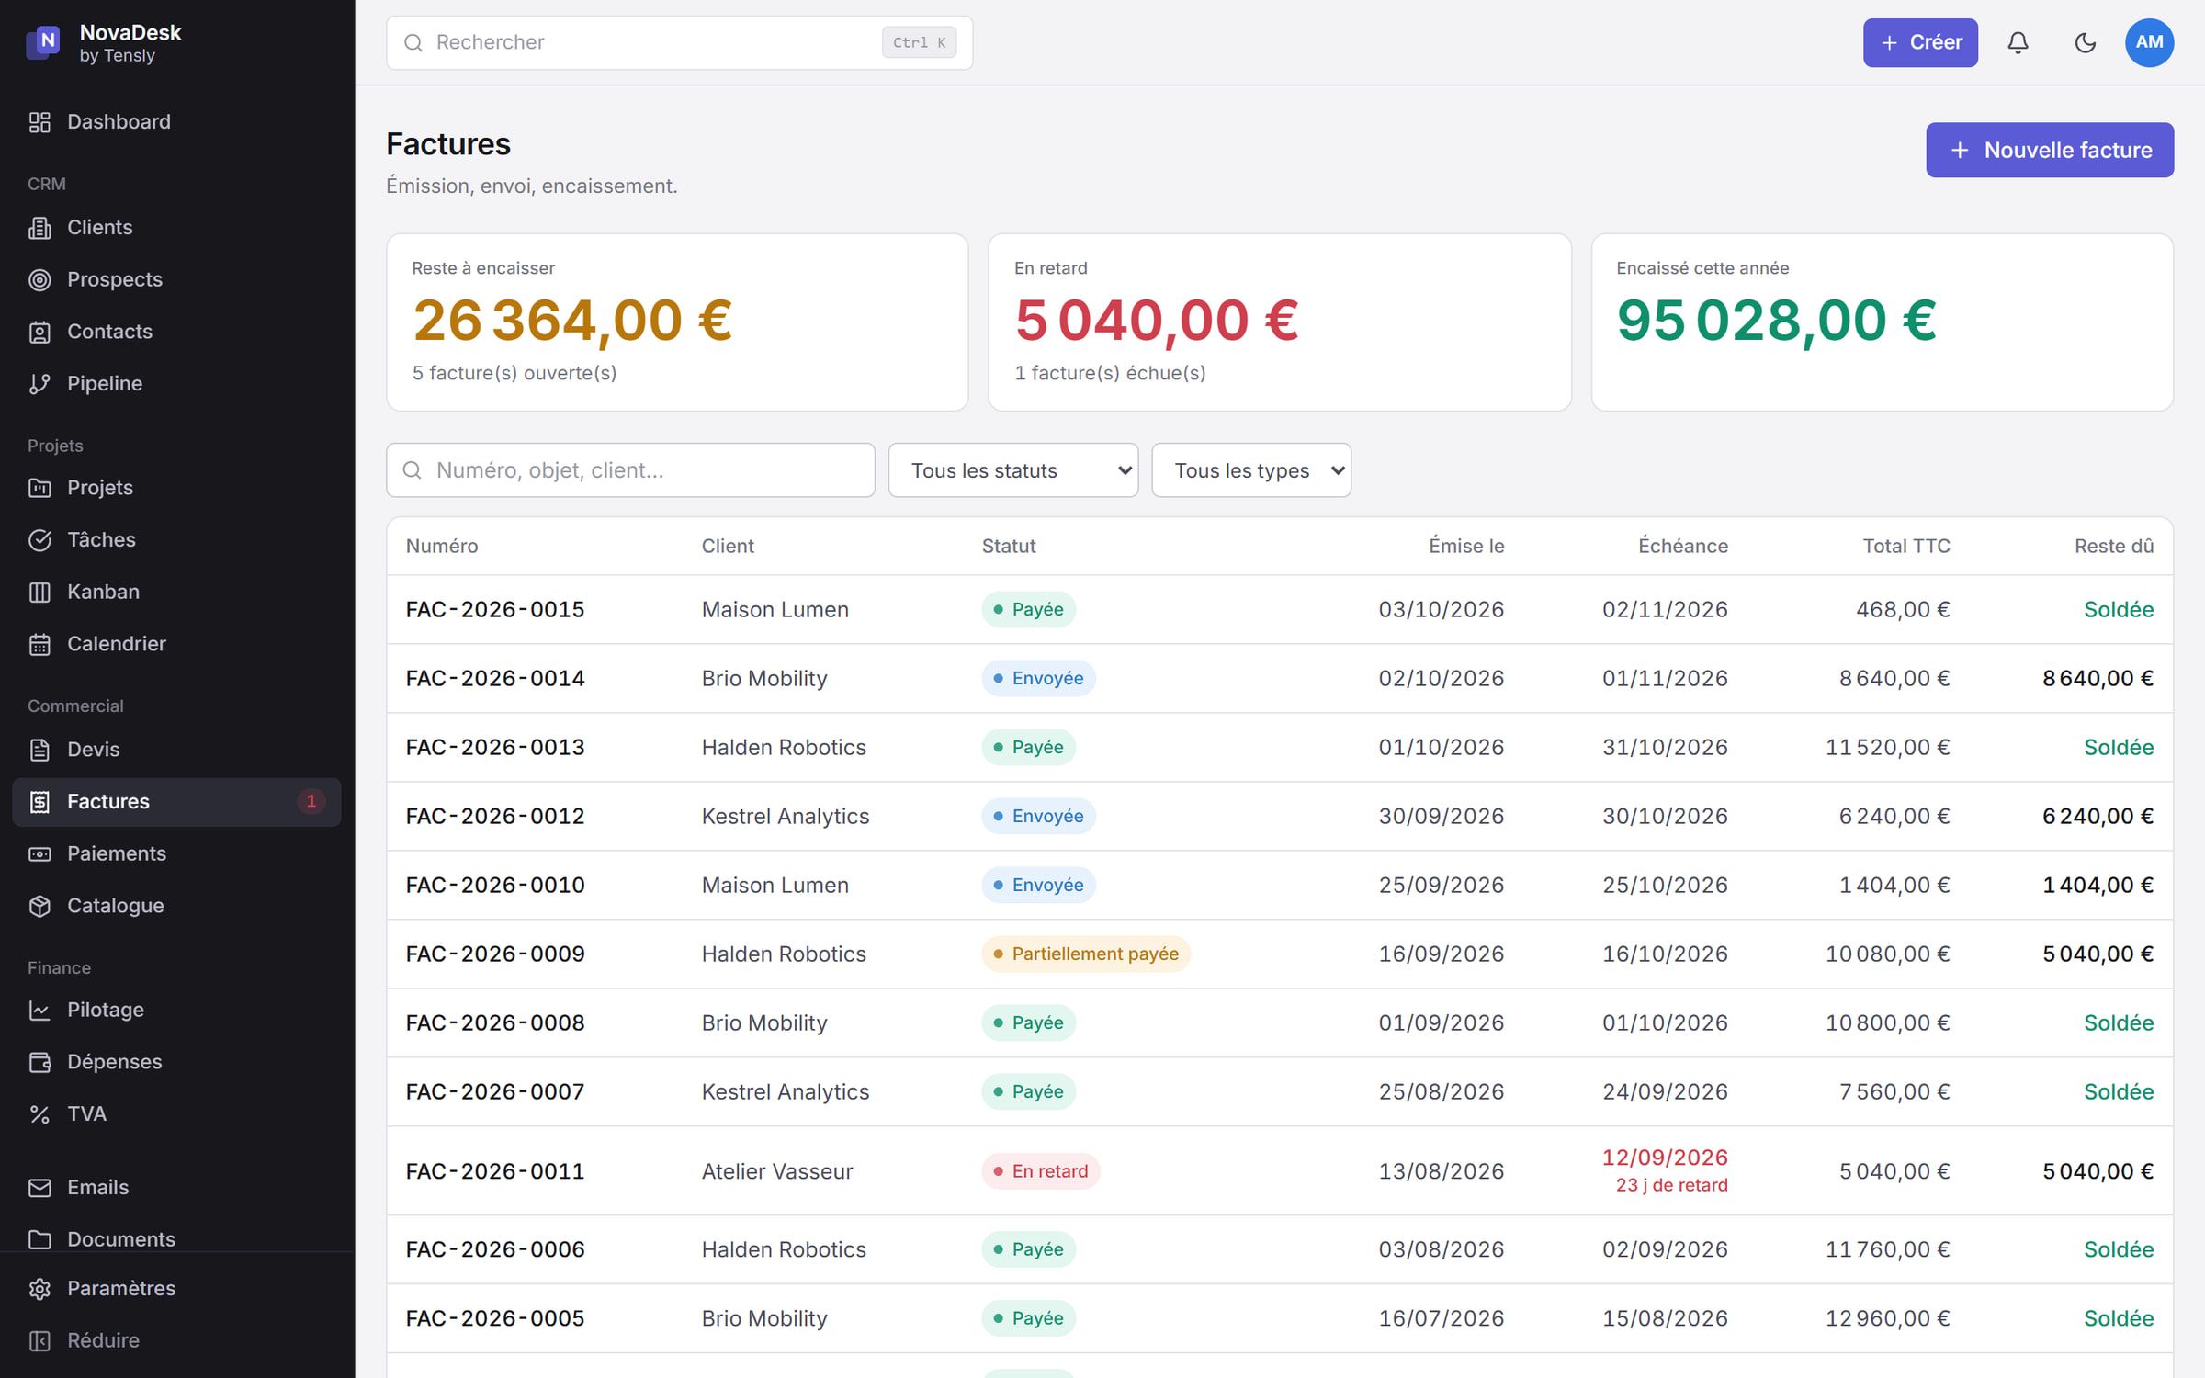
Task: Open the Dashboard icon in sidebar
Action: pos(40,122)
